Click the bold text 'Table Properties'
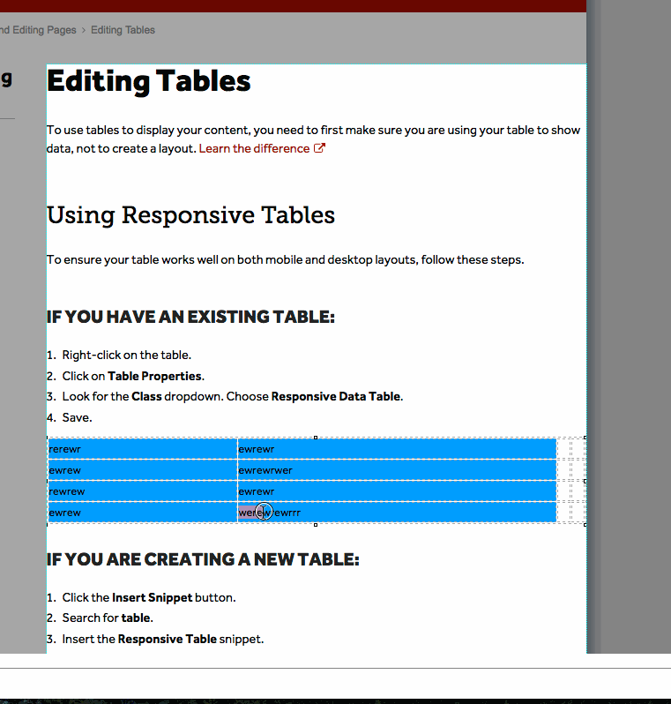The height and width of the screenshot is (704, 671). point(154,376)
